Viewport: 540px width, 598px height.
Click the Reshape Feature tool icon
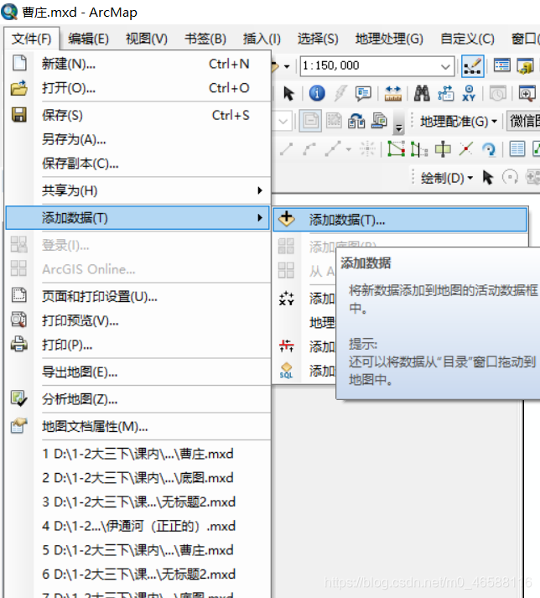419,148
